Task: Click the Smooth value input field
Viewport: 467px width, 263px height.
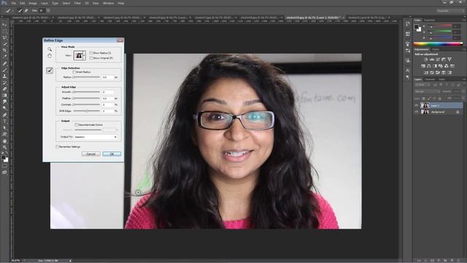Action: pyautogui.click(x=108, y=92)
